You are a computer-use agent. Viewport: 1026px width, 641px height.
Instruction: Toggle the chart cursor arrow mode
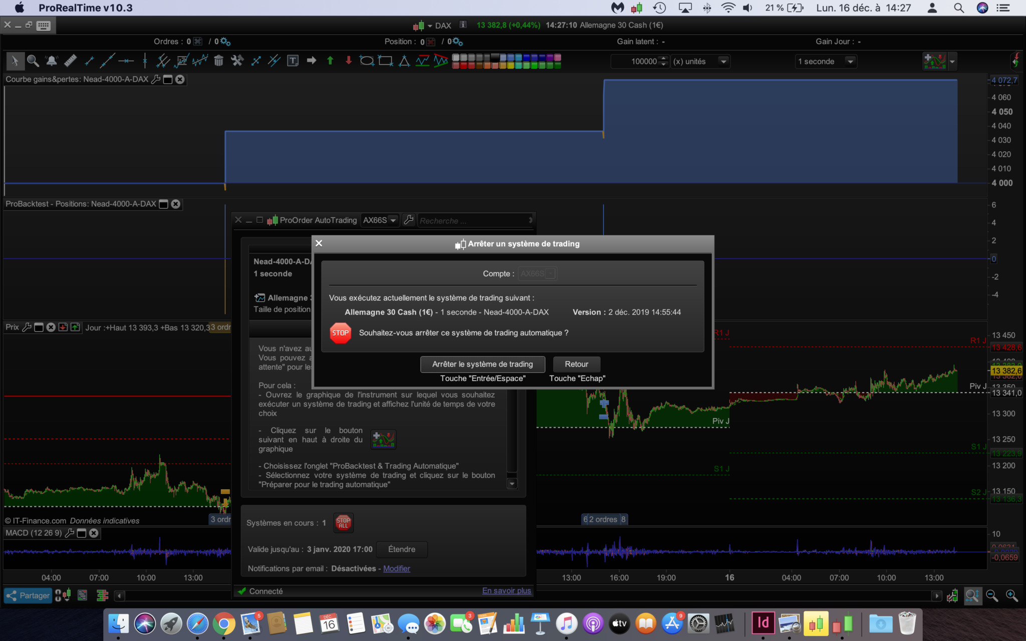point(15,61)
